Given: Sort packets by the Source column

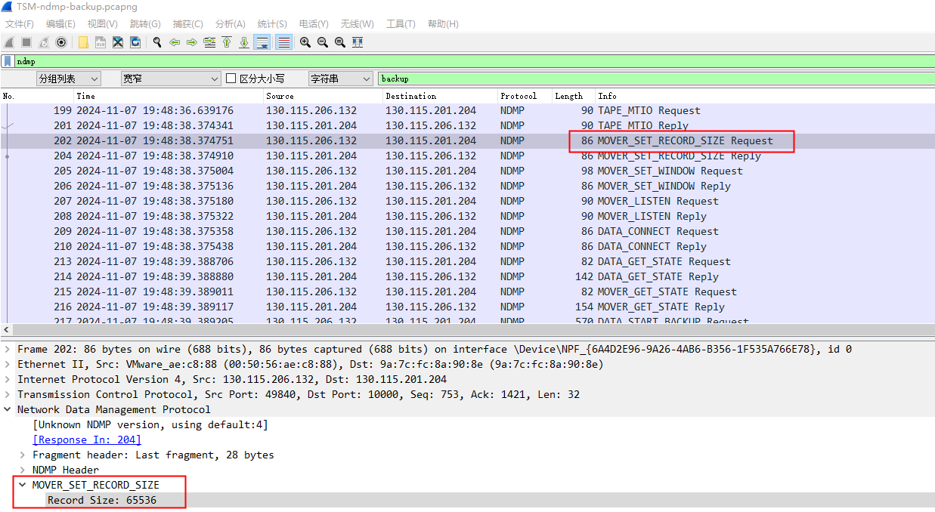Looking at the screenshot, I should 323,96.
